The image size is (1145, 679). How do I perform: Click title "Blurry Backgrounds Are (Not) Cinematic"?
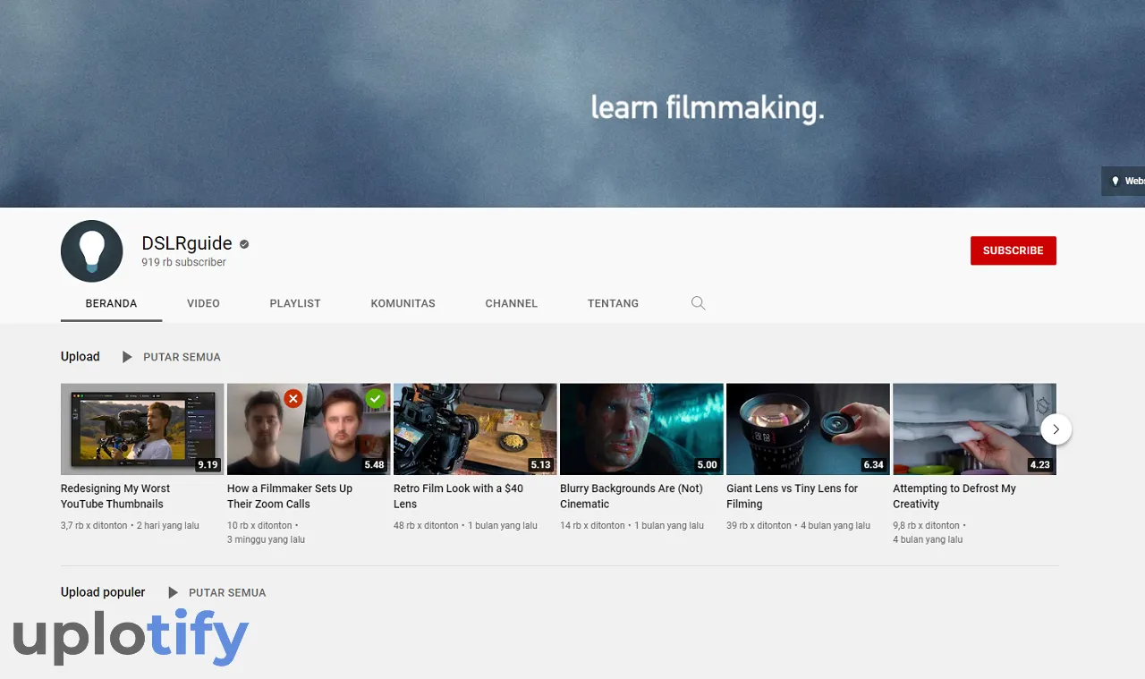(632, 497)
